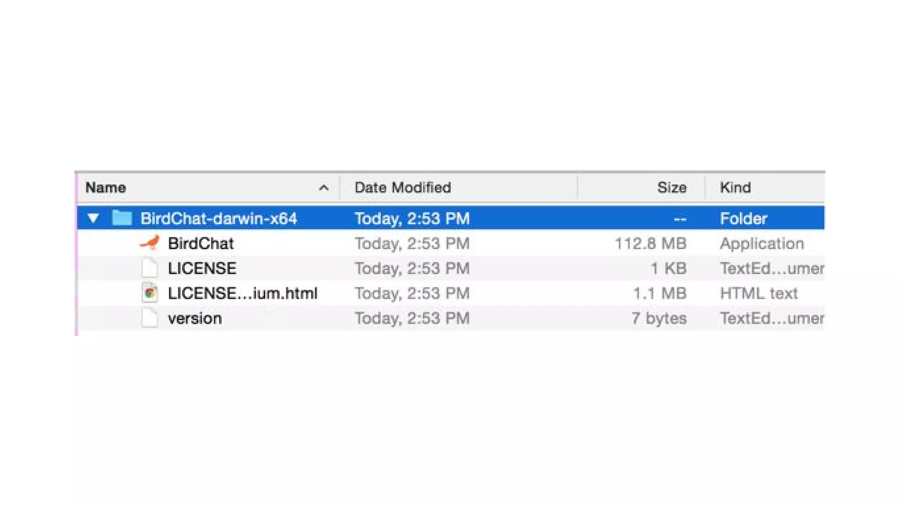Sort by the Kind column header

tap(735, 188)
